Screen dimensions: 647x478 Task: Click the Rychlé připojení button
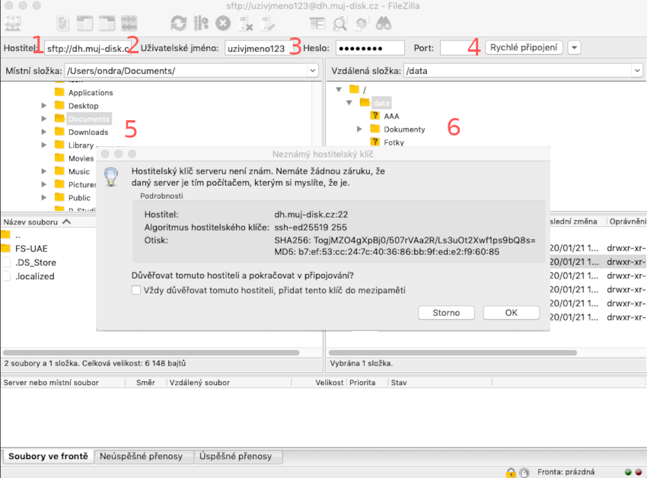tap(524, 48)
